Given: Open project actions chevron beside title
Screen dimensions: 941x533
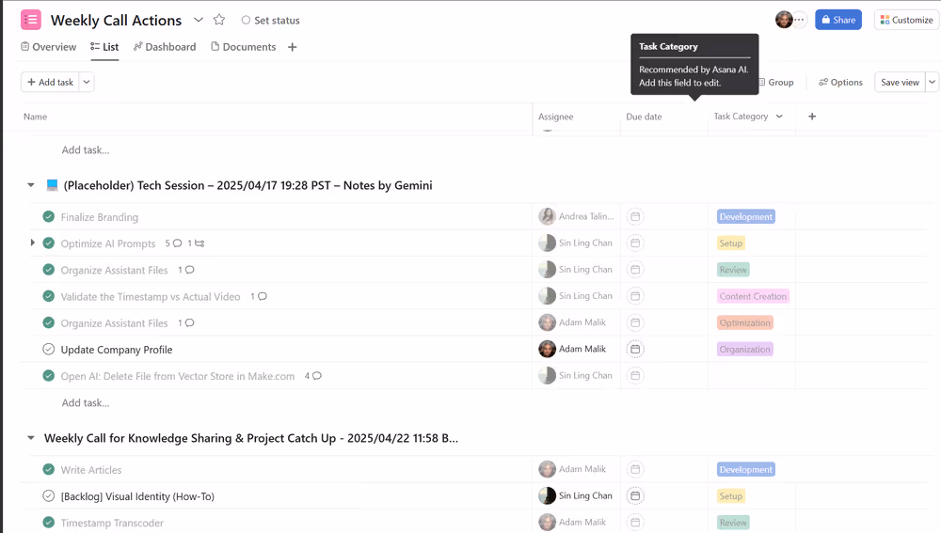Looking at the screenshot, I should (198, 20).
